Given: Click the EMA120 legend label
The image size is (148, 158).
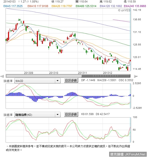Looking at the screenshot, I should [111, 6].
